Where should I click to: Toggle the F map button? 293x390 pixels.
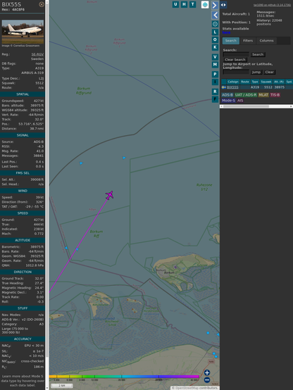pos(215,99)
